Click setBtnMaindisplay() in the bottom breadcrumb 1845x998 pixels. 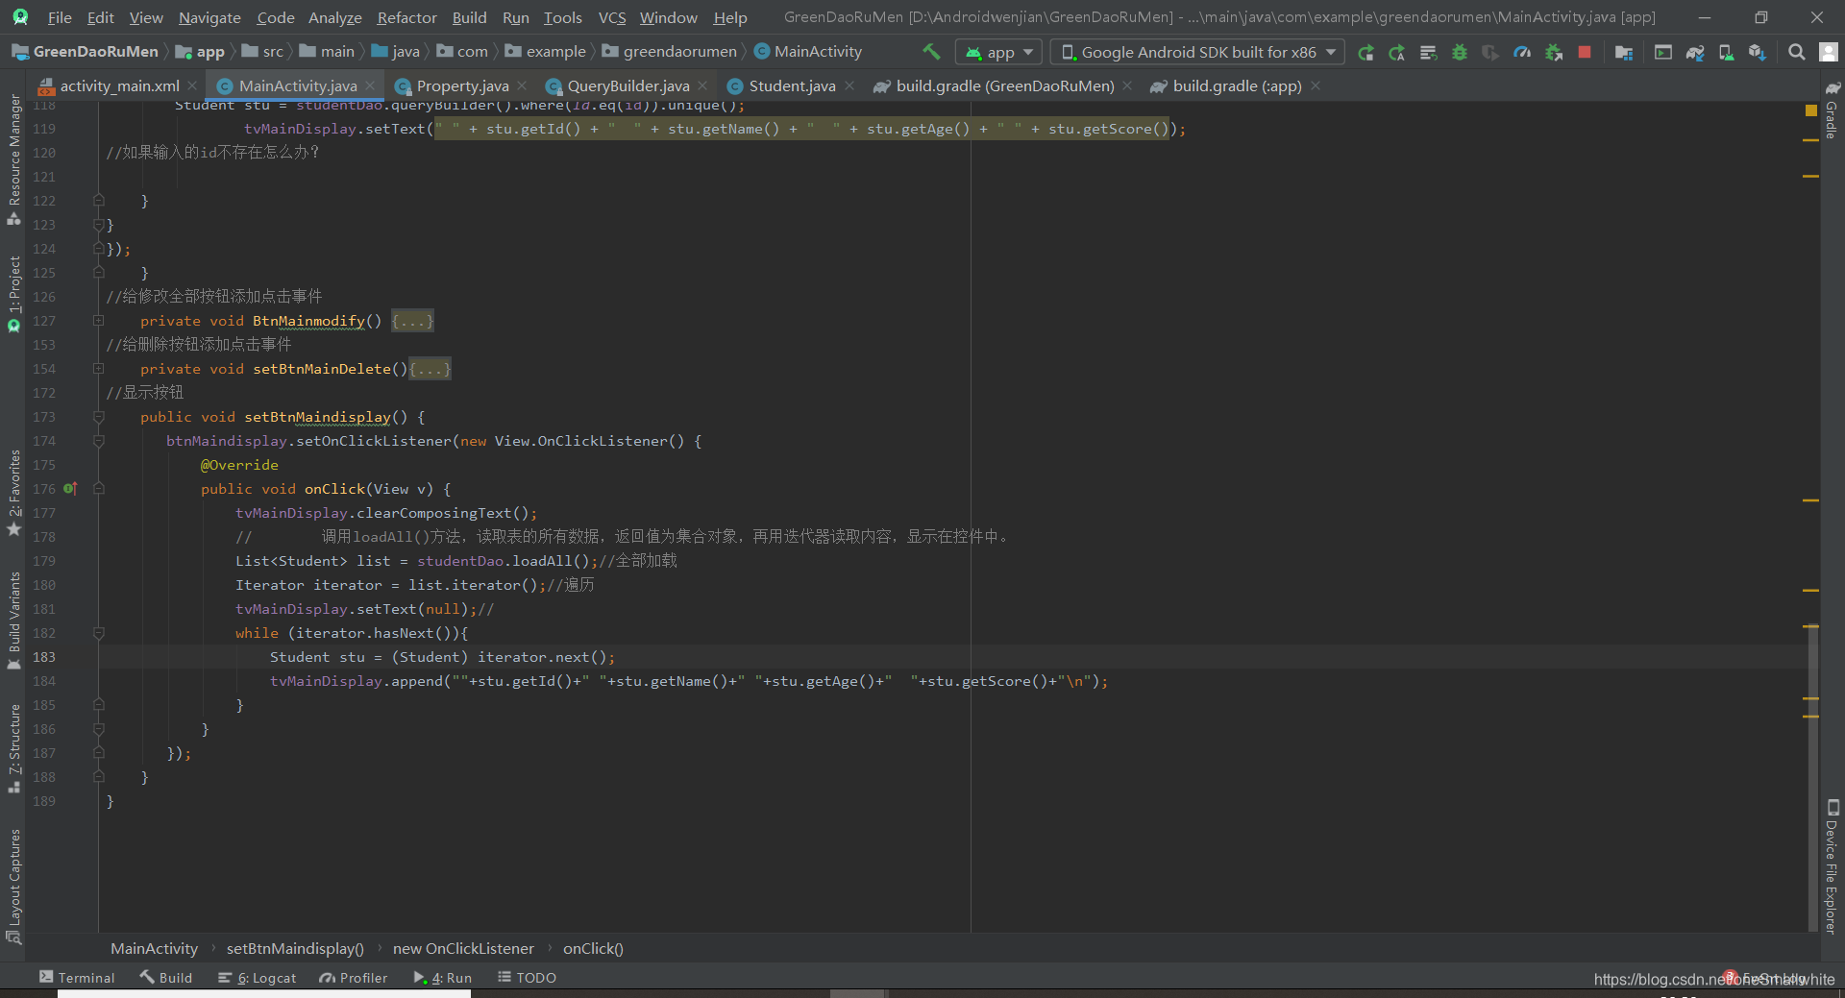tap(295, 949)
